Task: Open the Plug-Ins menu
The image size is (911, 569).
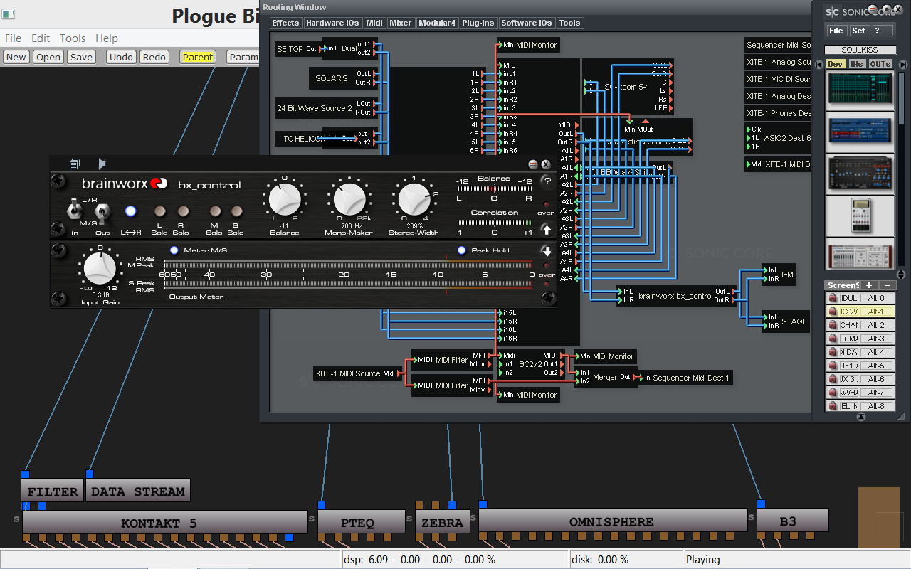Action: click(x=478, y=23)
